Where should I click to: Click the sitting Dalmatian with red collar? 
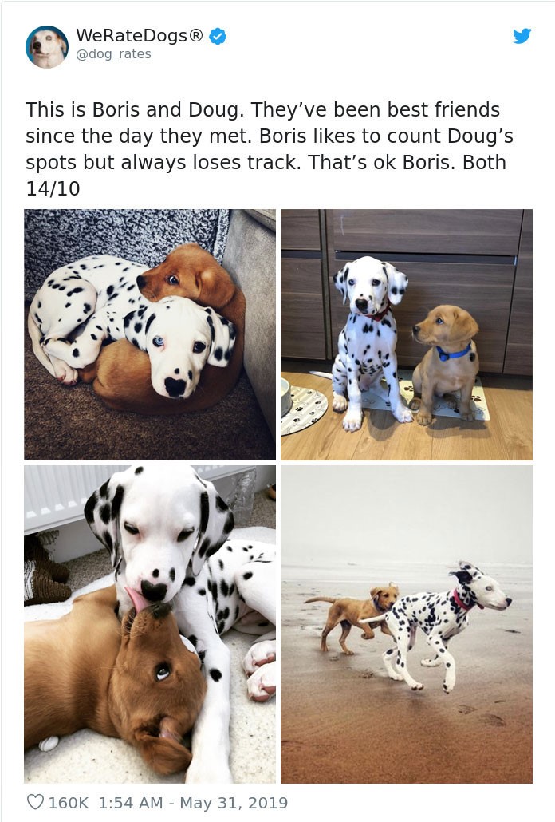tap(370, 342)
